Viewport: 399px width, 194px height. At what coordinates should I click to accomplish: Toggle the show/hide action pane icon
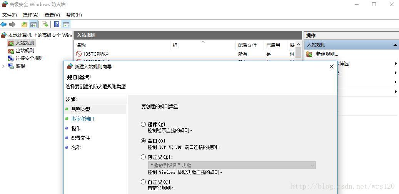tap(66, 24)
